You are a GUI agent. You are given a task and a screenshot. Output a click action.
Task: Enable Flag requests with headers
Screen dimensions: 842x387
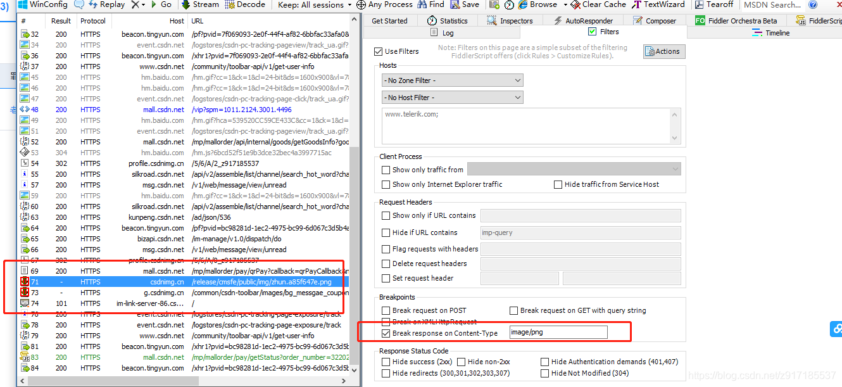[386, 249]
